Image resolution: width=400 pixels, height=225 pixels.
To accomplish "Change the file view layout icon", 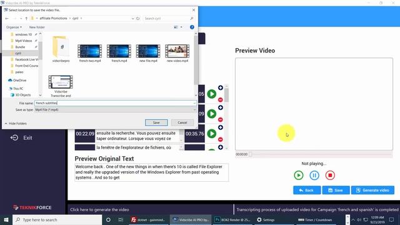I will click(x=176, y=27).
